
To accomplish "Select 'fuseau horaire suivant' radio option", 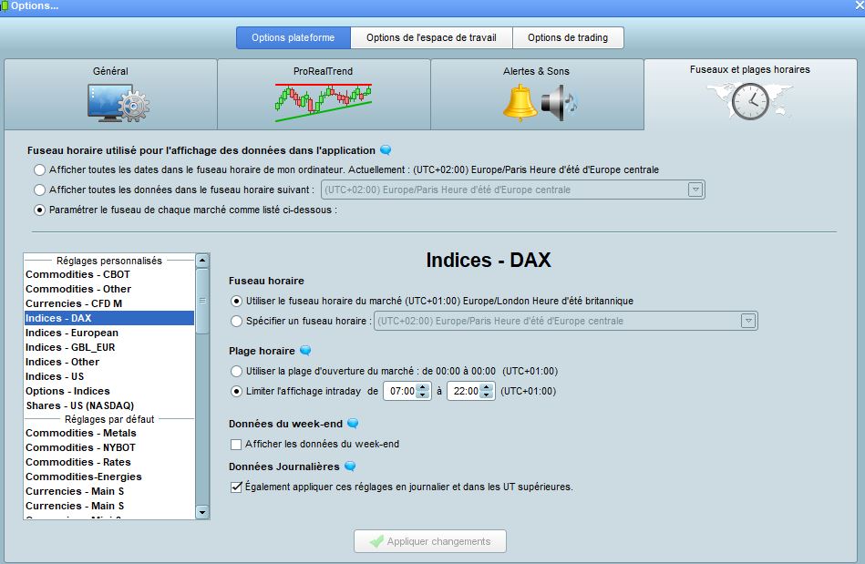I will [39, 190].
